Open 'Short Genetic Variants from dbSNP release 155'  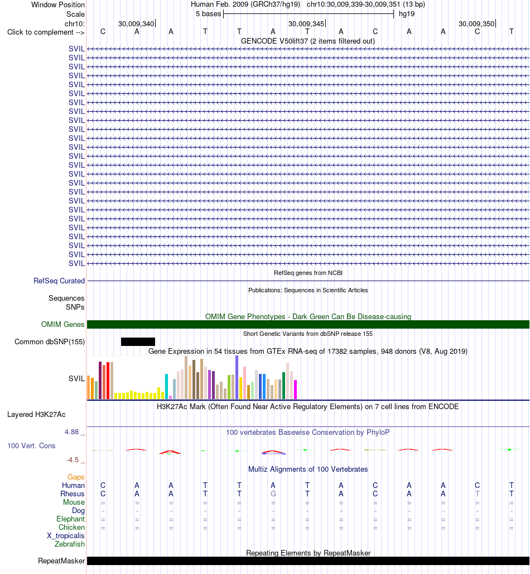point(308,334)
